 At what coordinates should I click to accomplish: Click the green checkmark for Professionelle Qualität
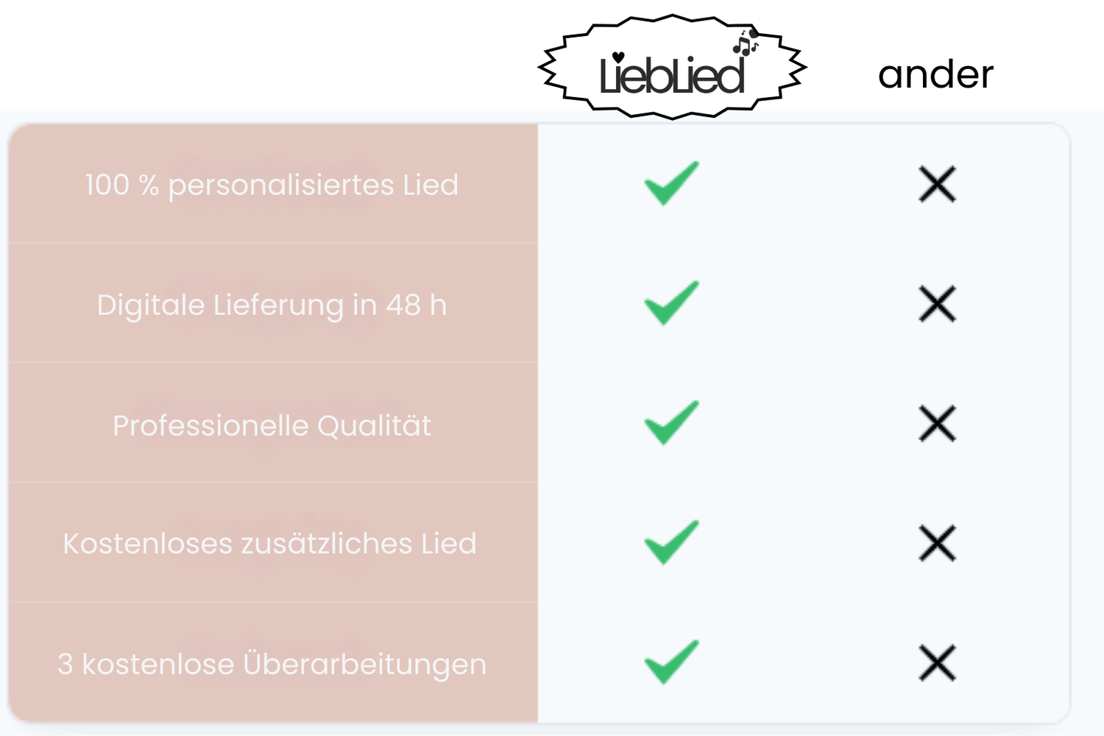(x=671, y=423)
